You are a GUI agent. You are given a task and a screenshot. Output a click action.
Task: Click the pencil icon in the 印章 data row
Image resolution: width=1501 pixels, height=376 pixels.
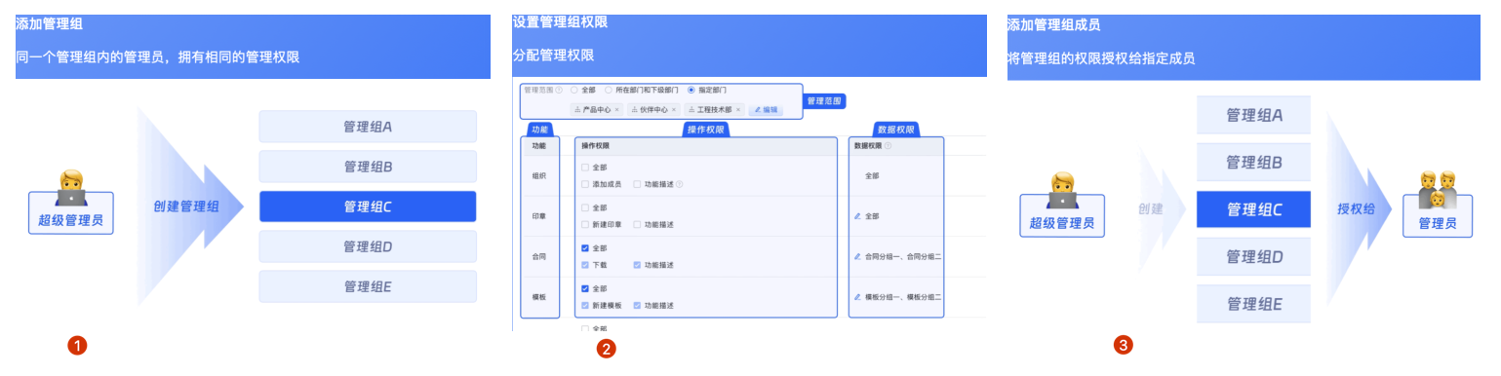click(858, 216)
